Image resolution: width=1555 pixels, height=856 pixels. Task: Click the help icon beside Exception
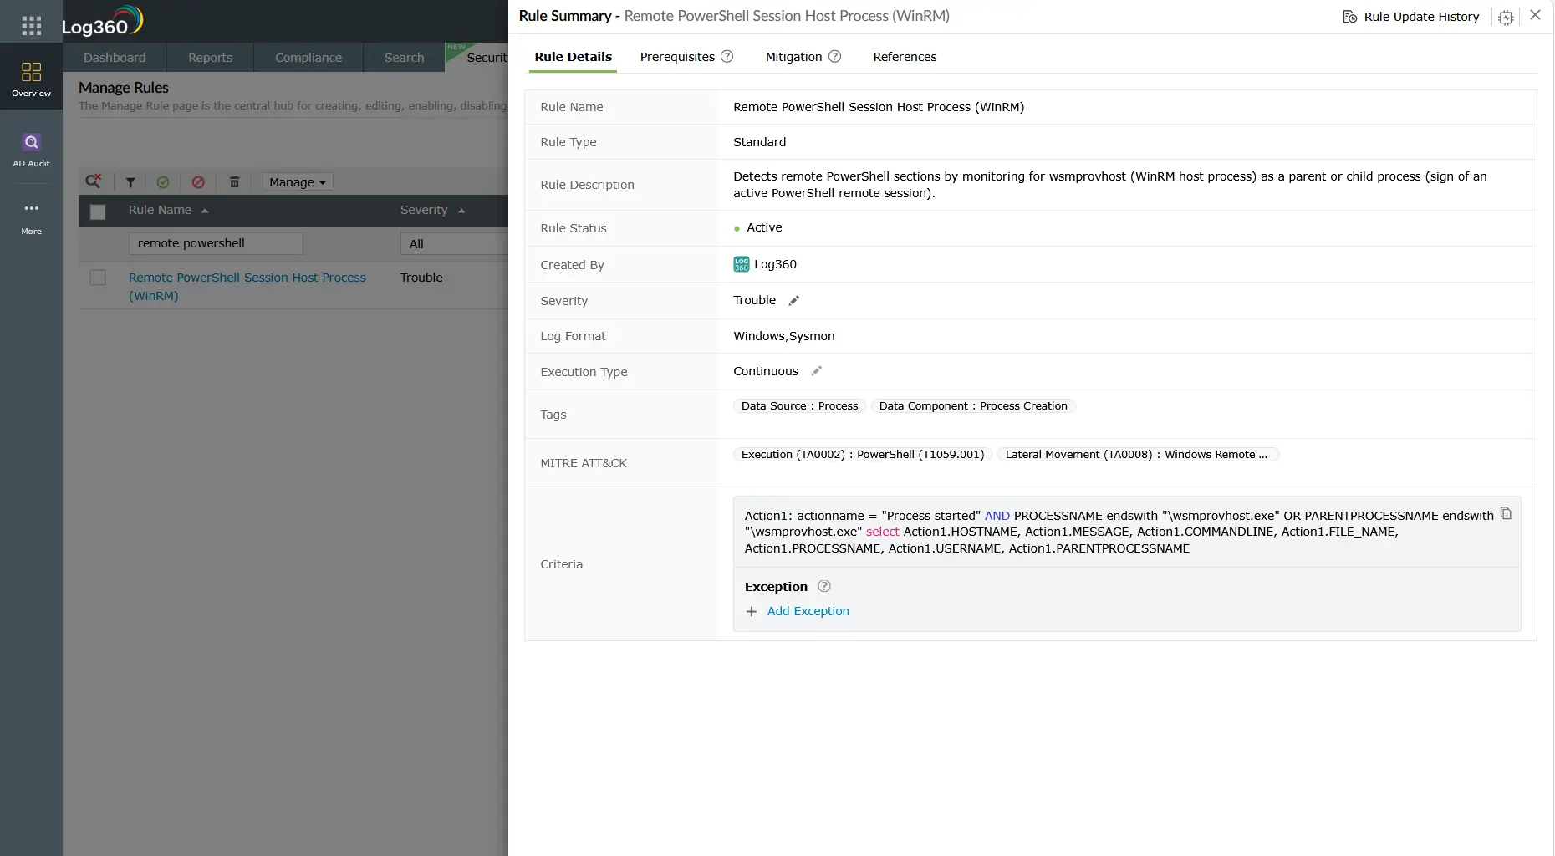(x=824, y=587)
